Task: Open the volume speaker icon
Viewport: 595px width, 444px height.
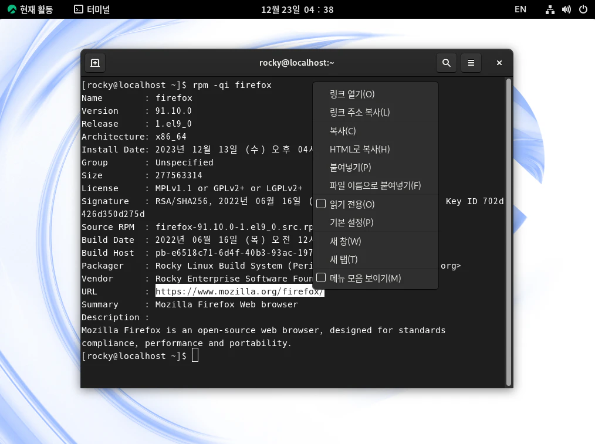Action: coord(566,10)
